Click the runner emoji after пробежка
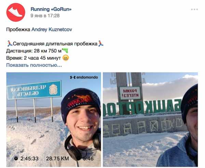This screenshot has height=168, width=205. [100, 44]
